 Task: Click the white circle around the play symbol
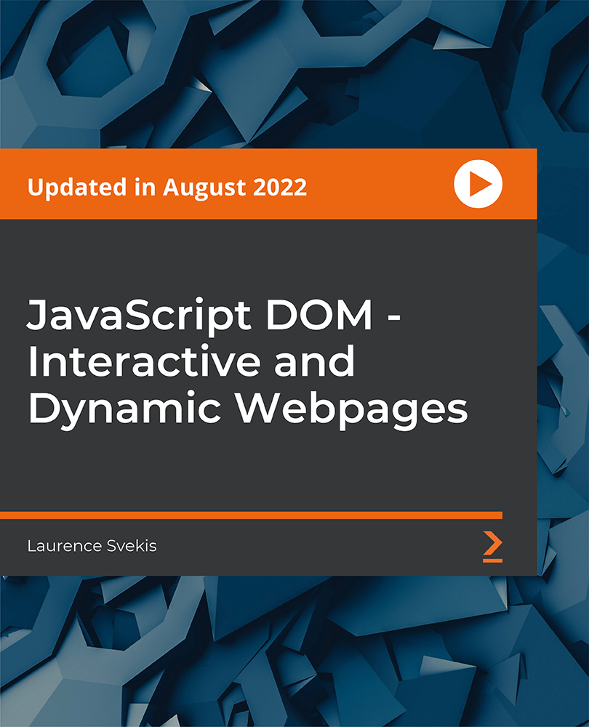477,185
